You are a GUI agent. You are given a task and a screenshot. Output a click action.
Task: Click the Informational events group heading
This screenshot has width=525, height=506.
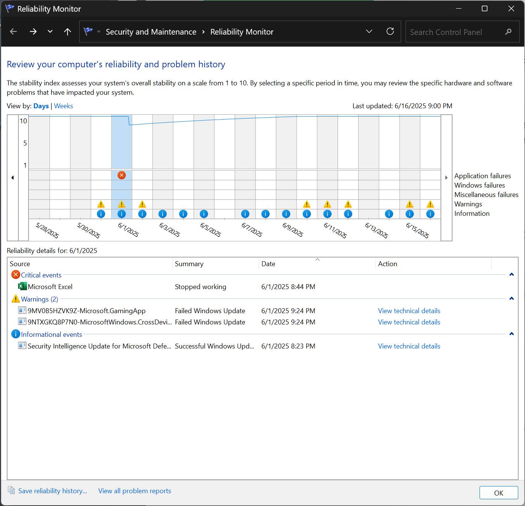pos(51,335)
